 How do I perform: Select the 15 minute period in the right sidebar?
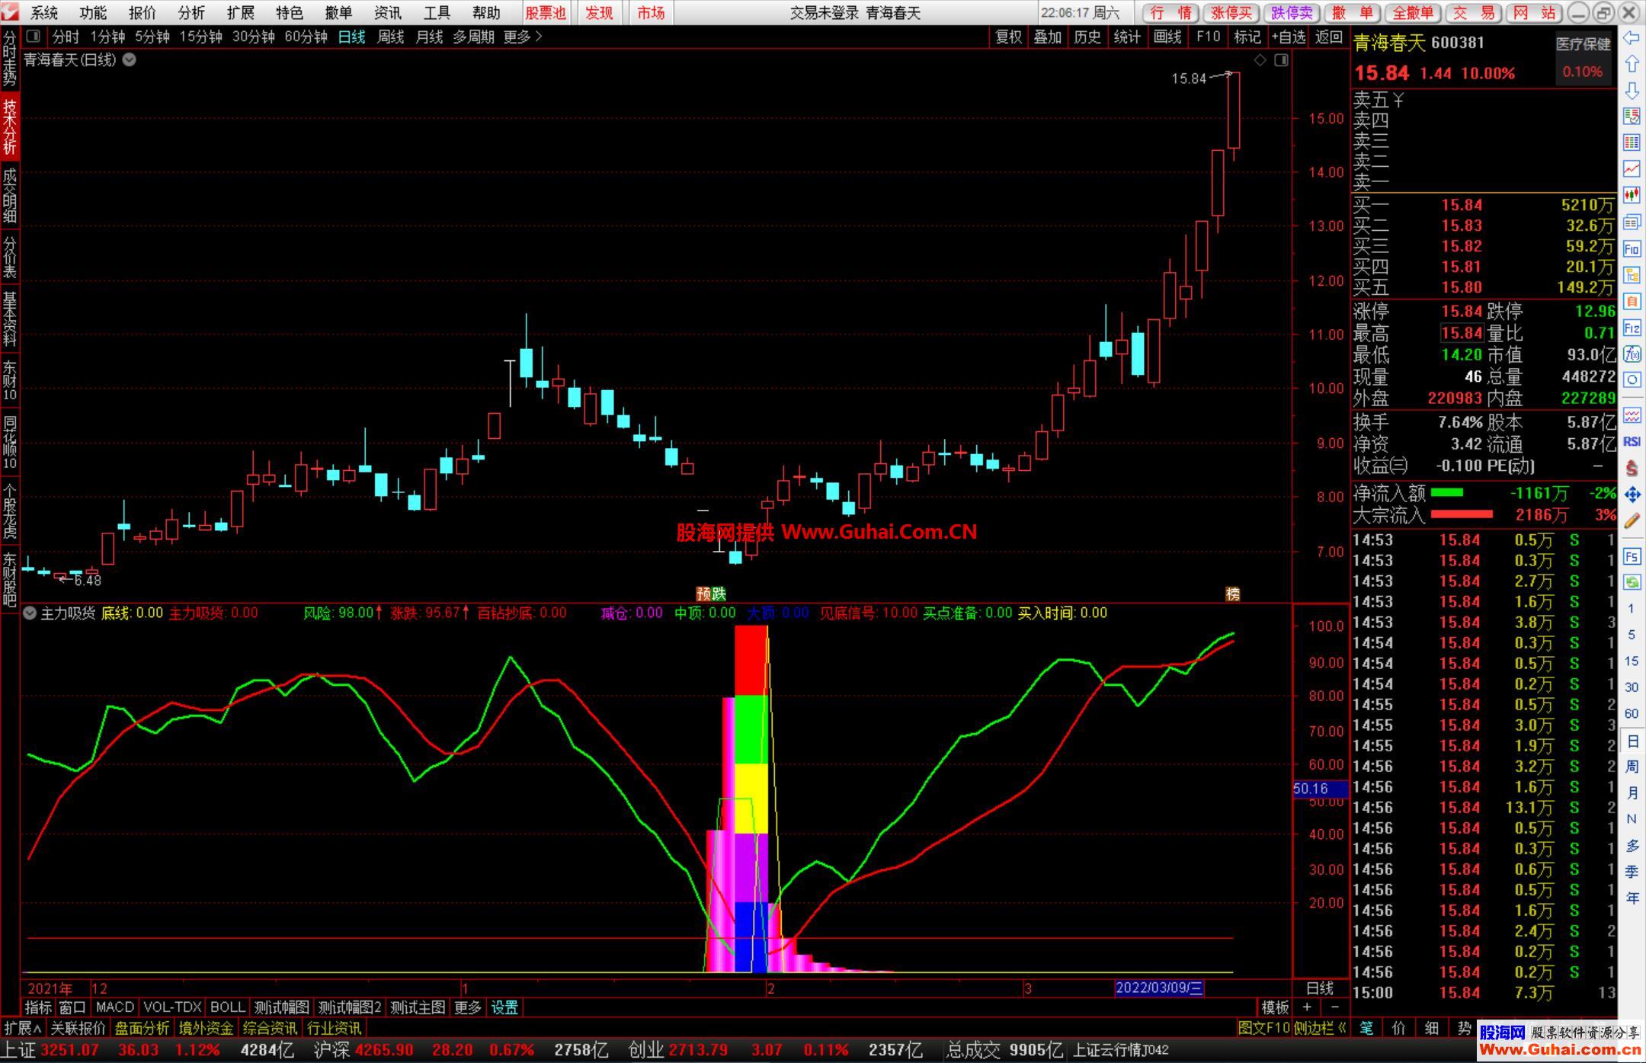[1632, 661]
